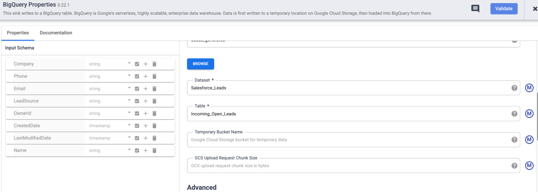The height and width of the screenshot is (192, 538).
Task: Click the macro icon for Table field
Action: [x=529, y=114]
